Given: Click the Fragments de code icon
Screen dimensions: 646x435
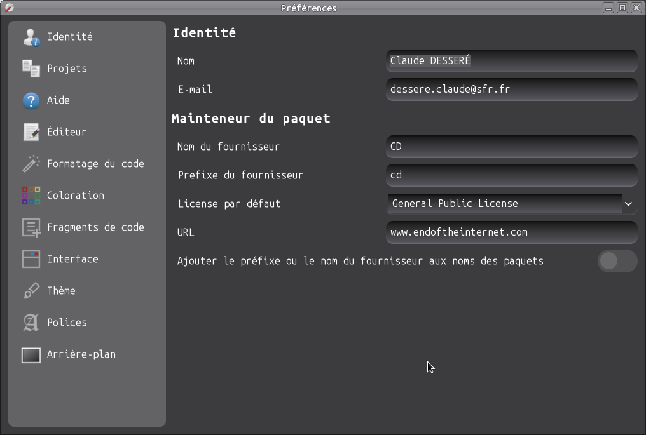Looking at the screenshot, I should click(x=31, y=227).
